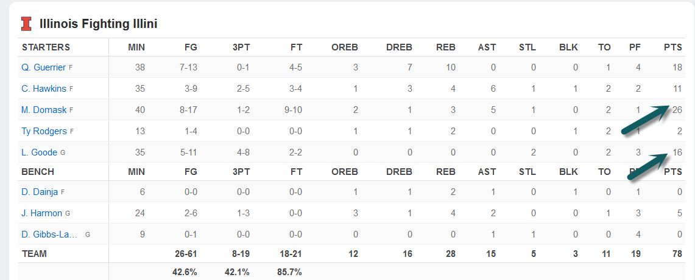
Task: Open L. Goode player profile
Action: [40, 152]
